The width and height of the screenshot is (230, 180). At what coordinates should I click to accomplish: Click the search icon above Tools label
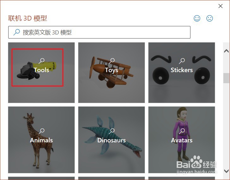point(41,61)
